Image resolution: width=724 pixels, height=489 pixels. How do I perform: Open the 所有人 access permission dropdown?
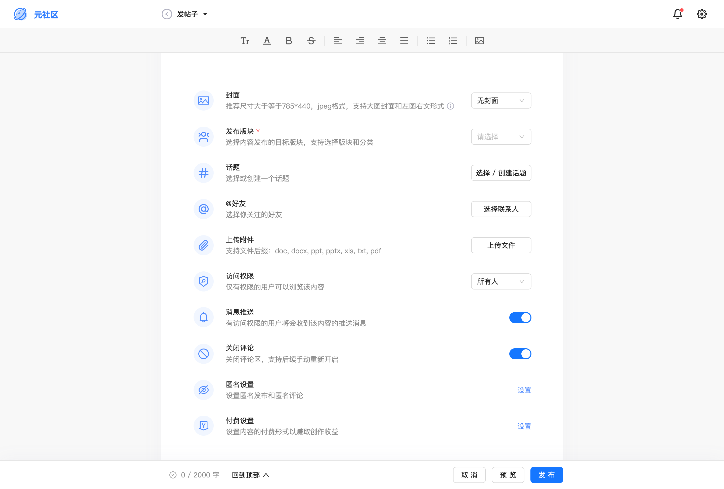click(x=501, y=281)
